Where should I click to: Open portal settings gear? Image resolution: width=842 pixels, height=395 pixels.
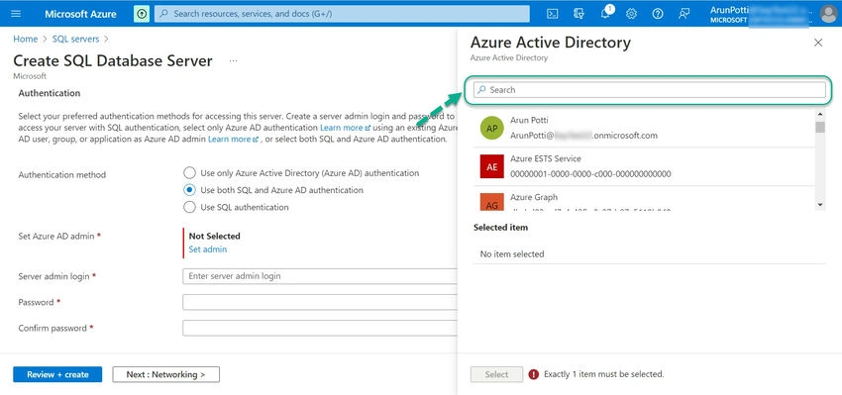click(x=632, y=14)
